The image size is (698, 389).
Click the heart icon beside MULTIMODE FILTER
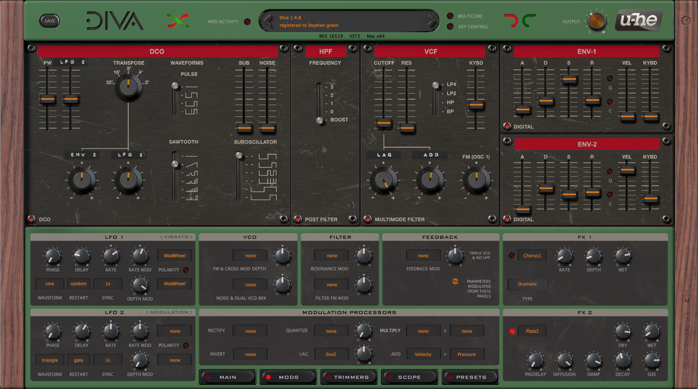coord(367,219)
